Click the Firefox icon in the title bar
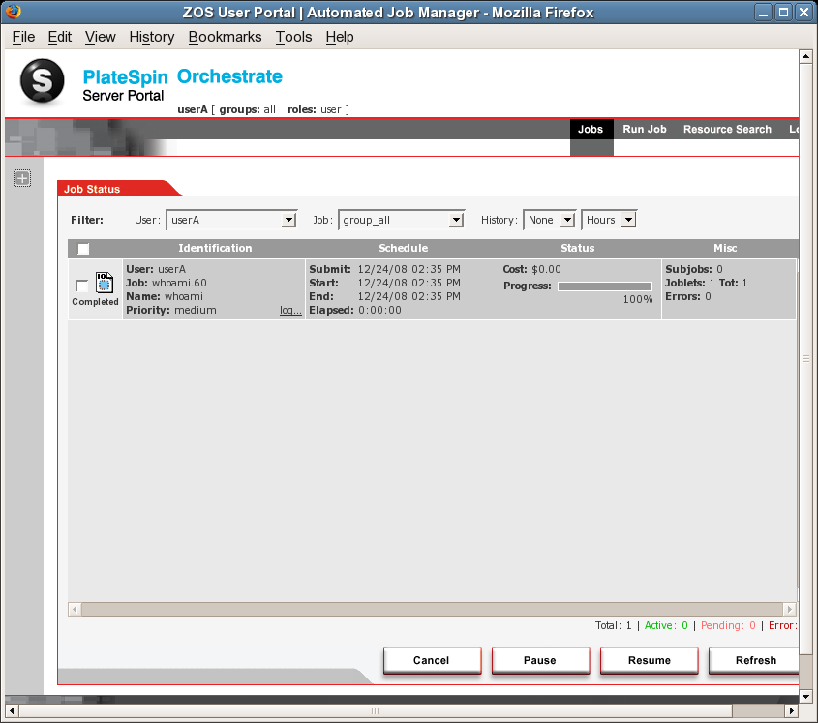Viewport: 818px width, 723px height. [14, 12]
